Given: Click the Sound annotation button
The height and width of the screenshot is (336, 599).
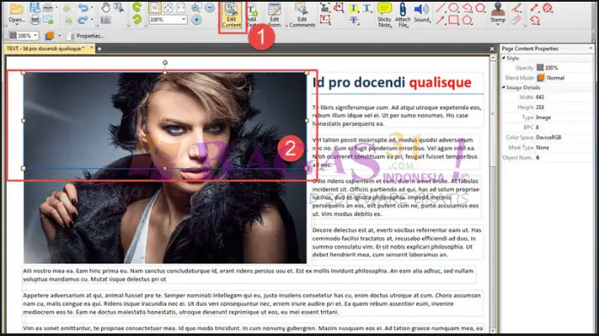Looking at the screenshot, I should 421,13.
